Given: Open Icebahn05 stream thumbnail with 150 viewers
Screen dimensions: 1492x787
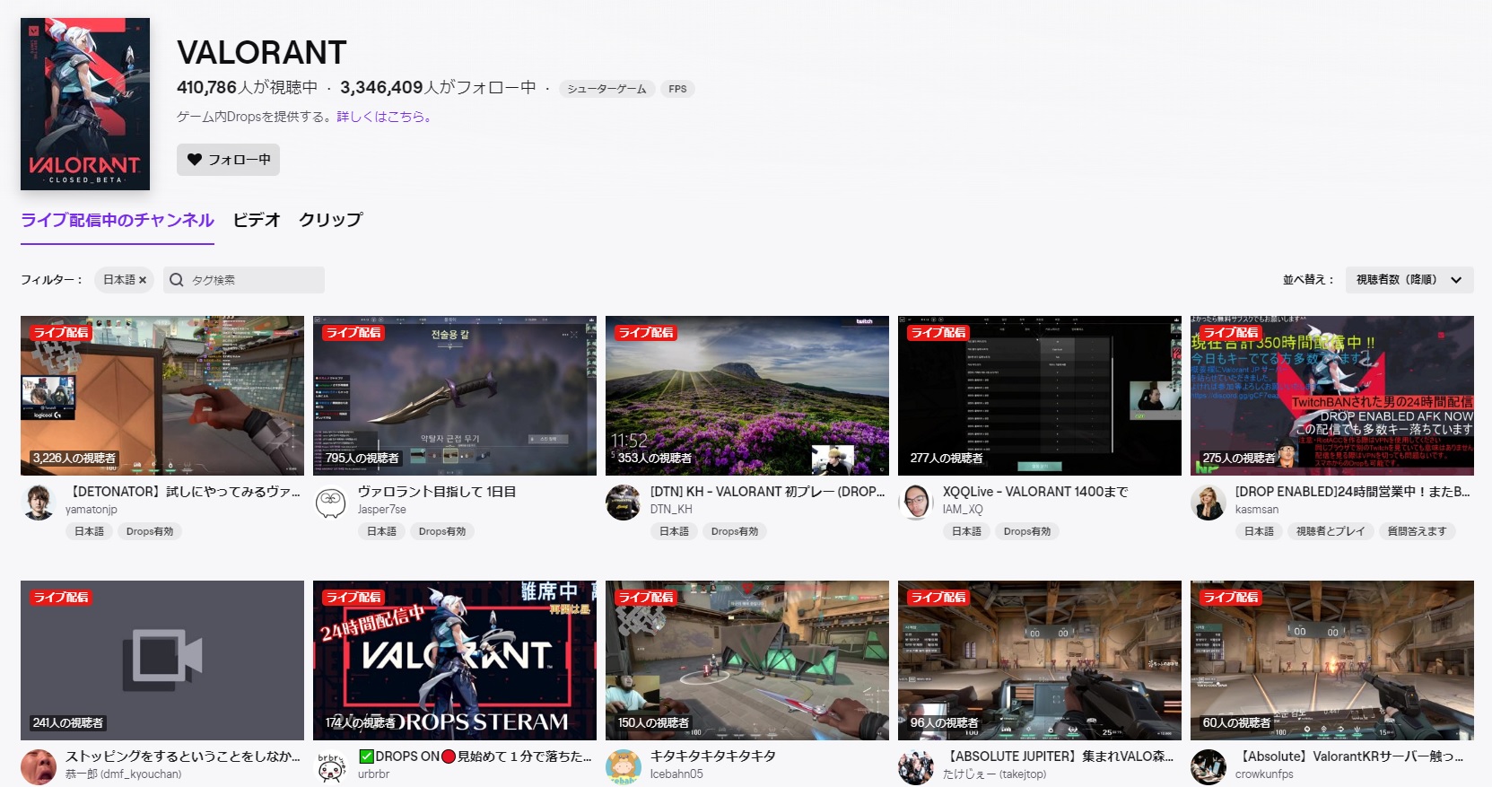Looking at the screenshot, I should (x=747, y=660).
